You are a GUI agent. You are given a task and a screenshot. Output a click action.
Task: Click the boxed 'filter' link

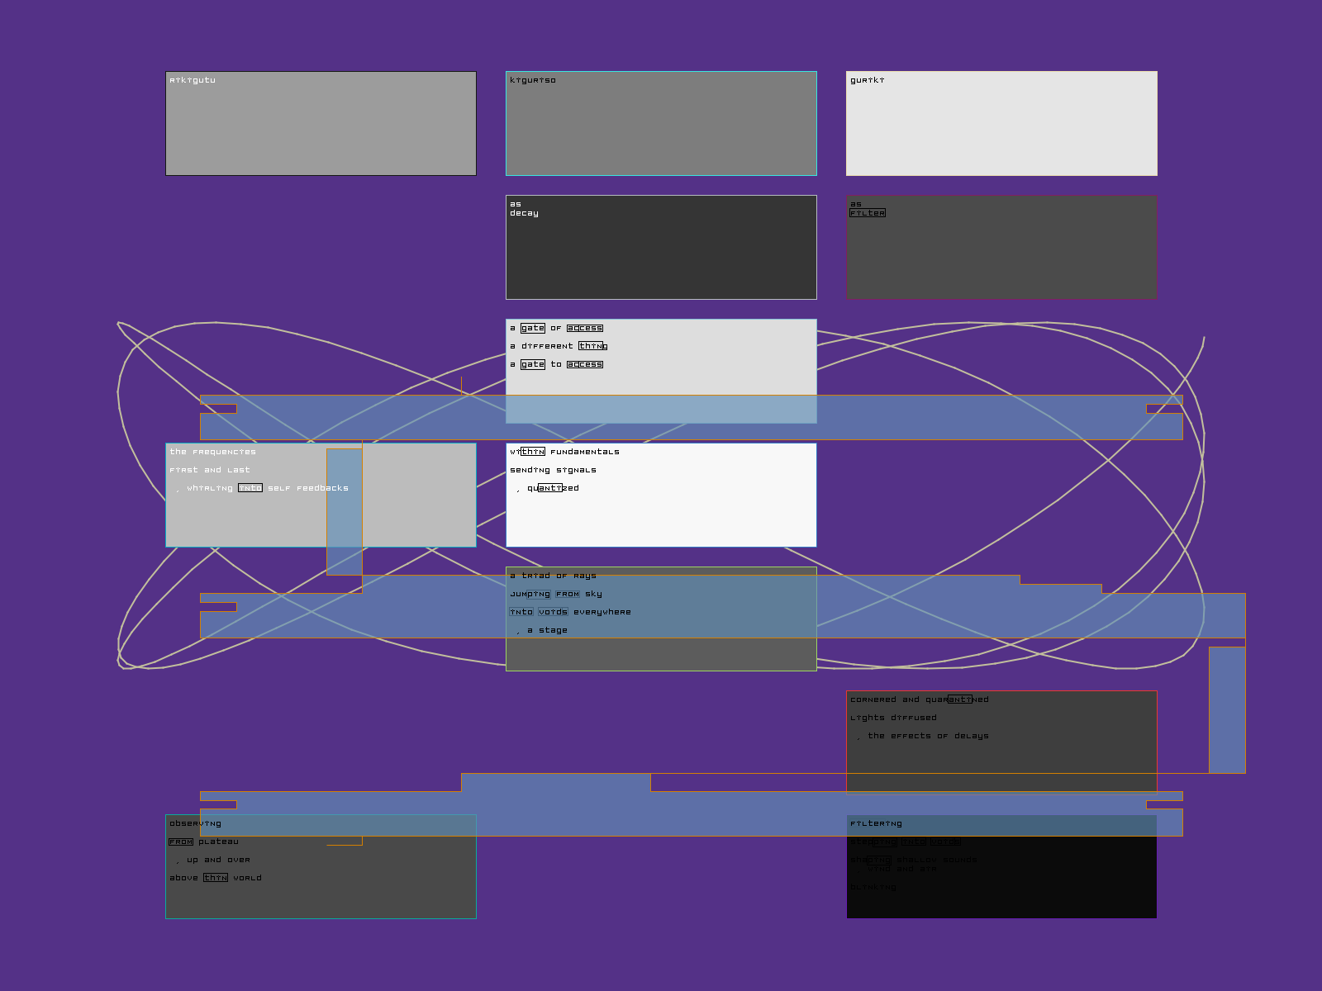pyautogui.click(x=867, y=213)
